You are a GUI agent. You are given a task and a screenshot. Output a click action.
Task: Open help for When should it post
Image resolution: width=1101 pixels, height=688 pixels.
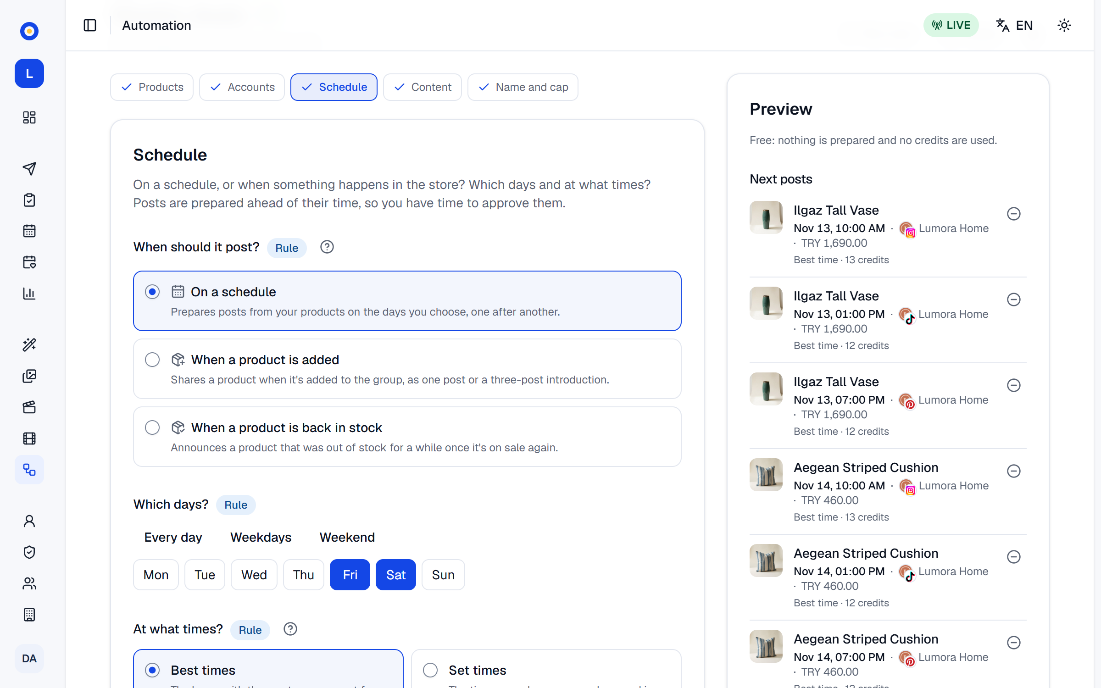click(327, 247)
